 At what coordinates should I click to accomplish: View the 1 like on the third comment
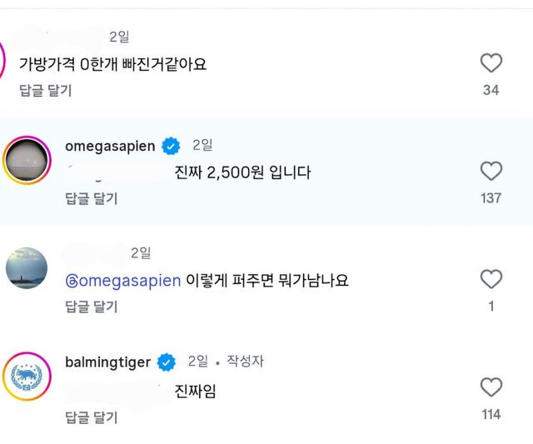point(491,307)
